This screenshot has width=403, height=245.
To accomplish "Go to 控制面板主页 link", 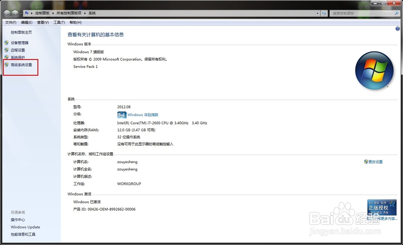I will 21,32.
